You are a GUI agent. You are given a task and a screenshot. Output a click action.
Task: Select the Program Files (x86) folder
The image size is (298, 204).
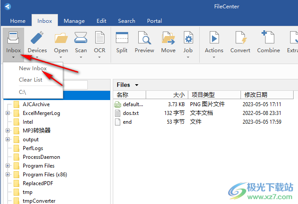(45, 175)
